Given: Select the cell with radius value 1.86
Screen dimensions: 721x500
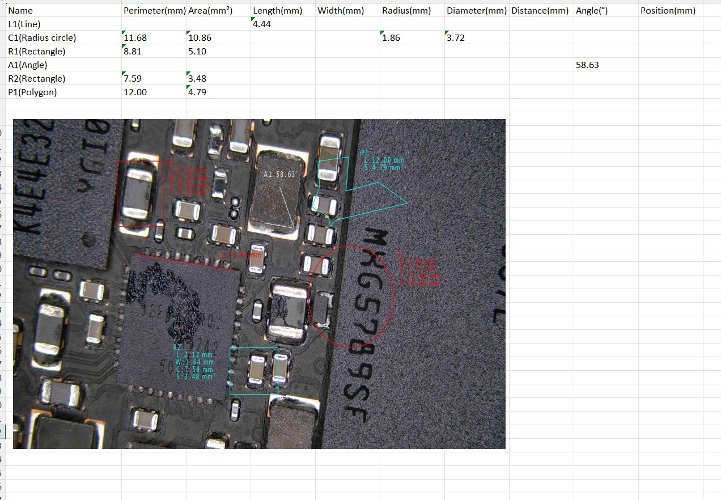Looking at the screenshot, I should click(412, 37).
